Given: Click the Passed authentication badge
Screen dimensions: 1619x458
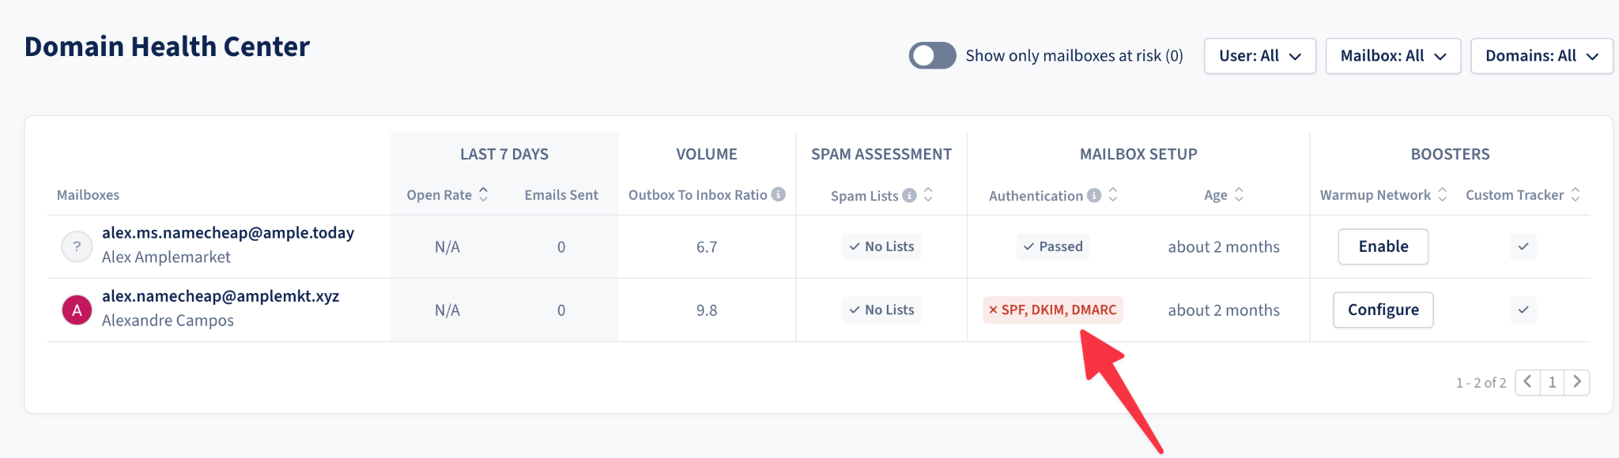Looking at the screenshot, I should point(1053,246).
